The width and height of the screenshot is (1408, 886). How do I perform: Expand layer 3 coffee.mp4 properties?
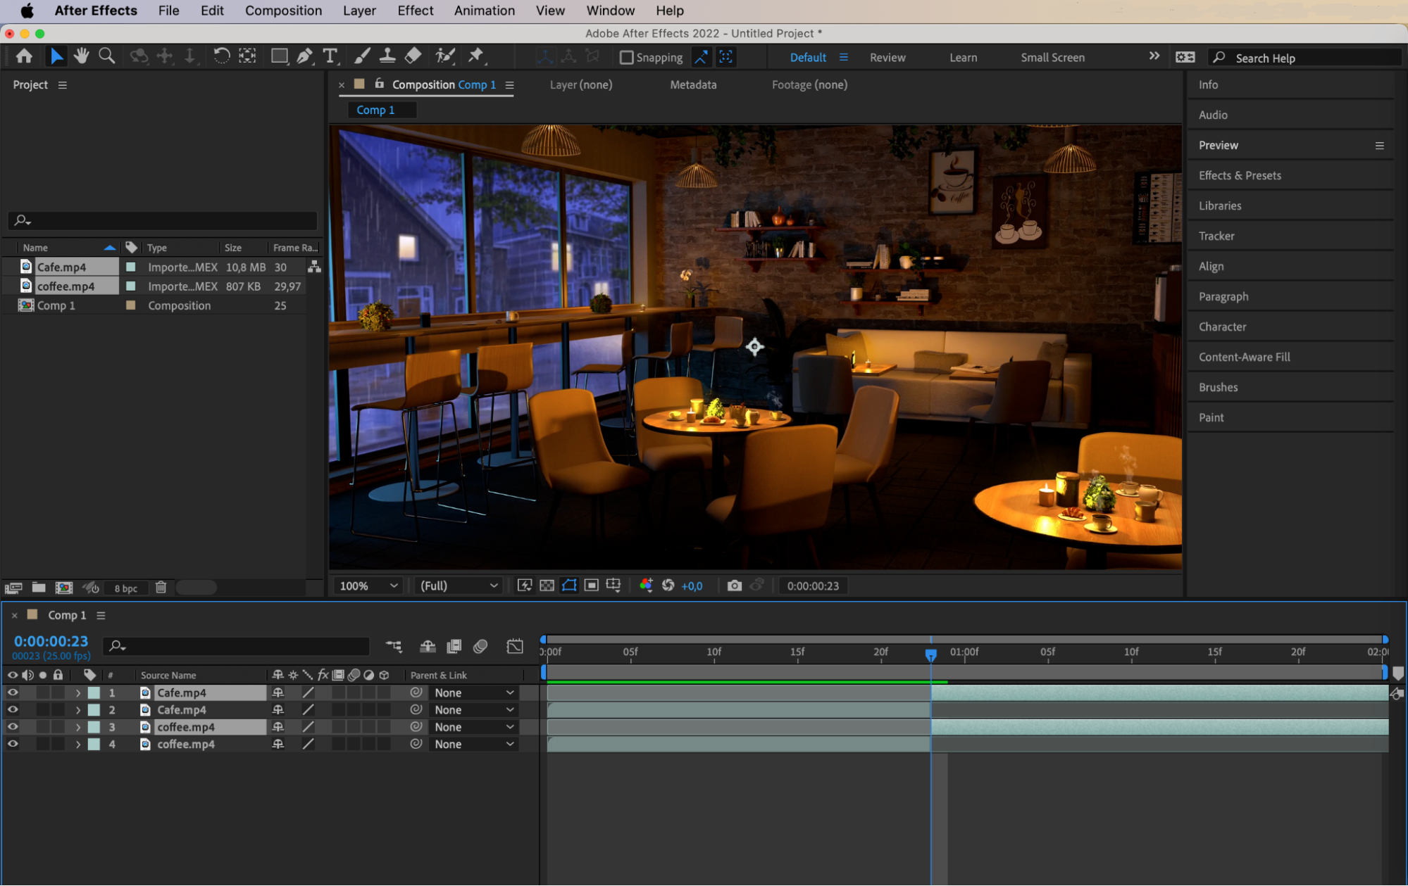pos(78,727)
